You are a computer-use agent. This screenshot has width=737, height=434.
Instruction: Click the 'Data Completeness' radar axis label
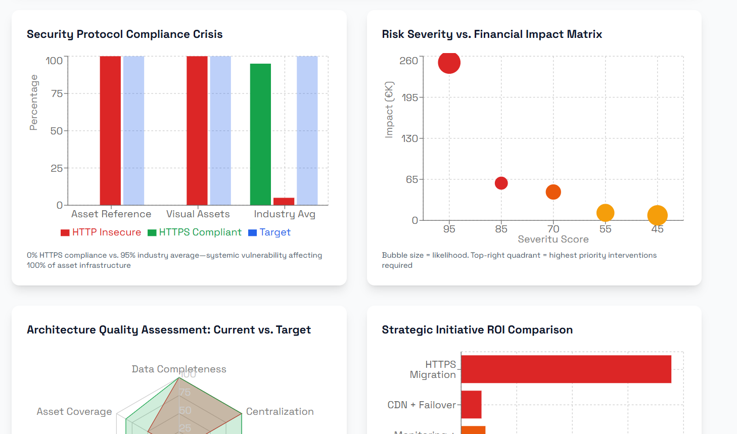click(x=179, y=369)
